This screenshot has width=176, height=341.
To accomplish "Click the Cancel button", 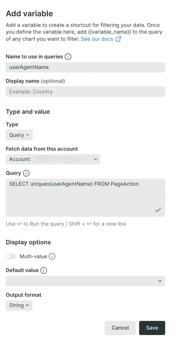I will tap(120, 328).
